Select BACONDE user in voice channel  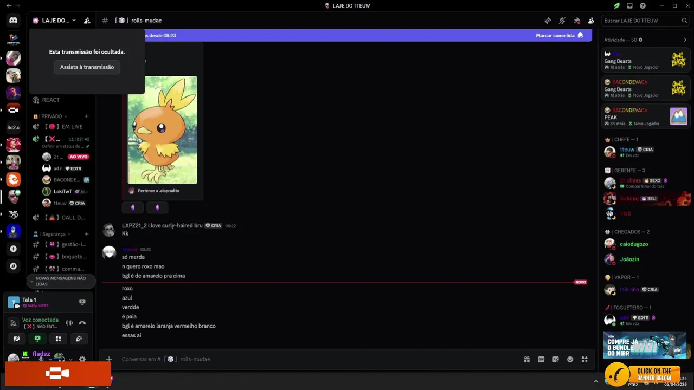[66, 180]
